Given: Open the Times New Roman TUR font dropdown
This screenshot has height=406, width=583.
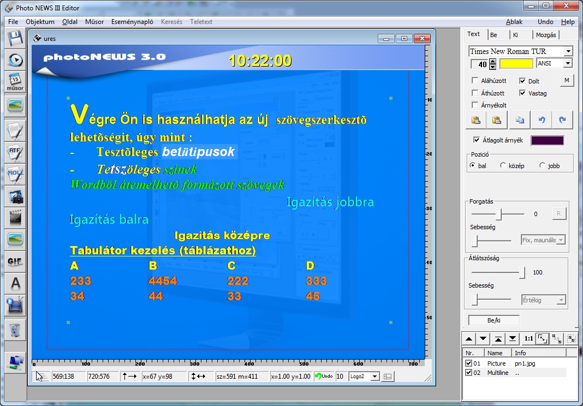Looking at the screenshot, I should pyautogui.click(x=568, y=51).
